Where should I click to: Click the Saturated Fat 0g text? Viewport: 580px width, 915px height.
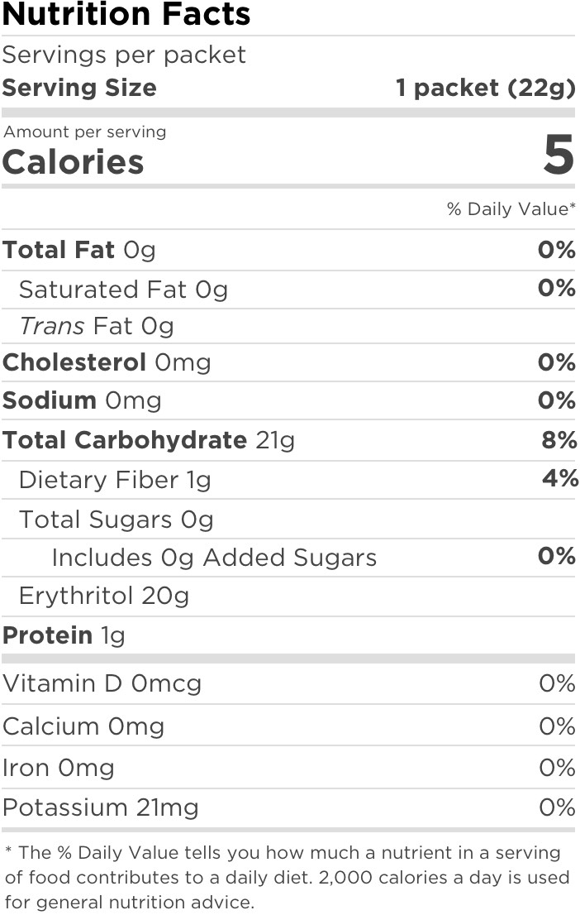(x=123, y=290)
